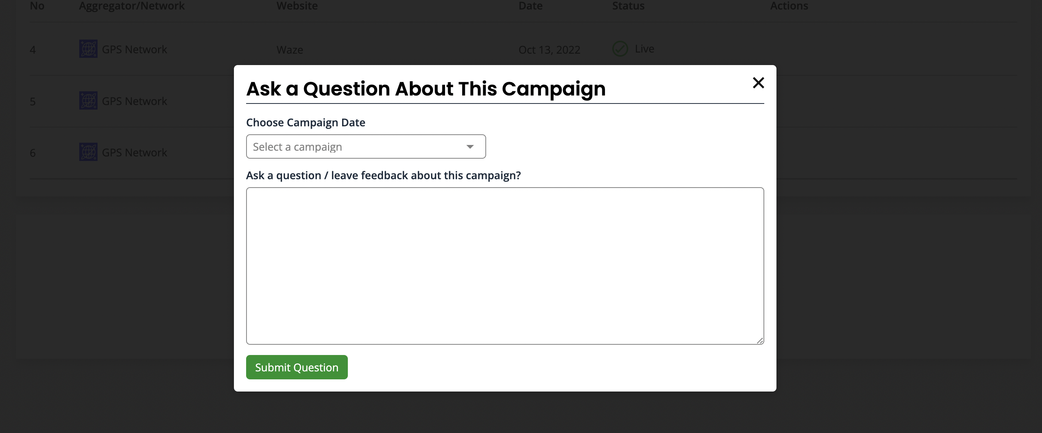Click the GPS Network globe icon in row 6
The width and height of the screenshot is (1042, 433).
[88, 152]
